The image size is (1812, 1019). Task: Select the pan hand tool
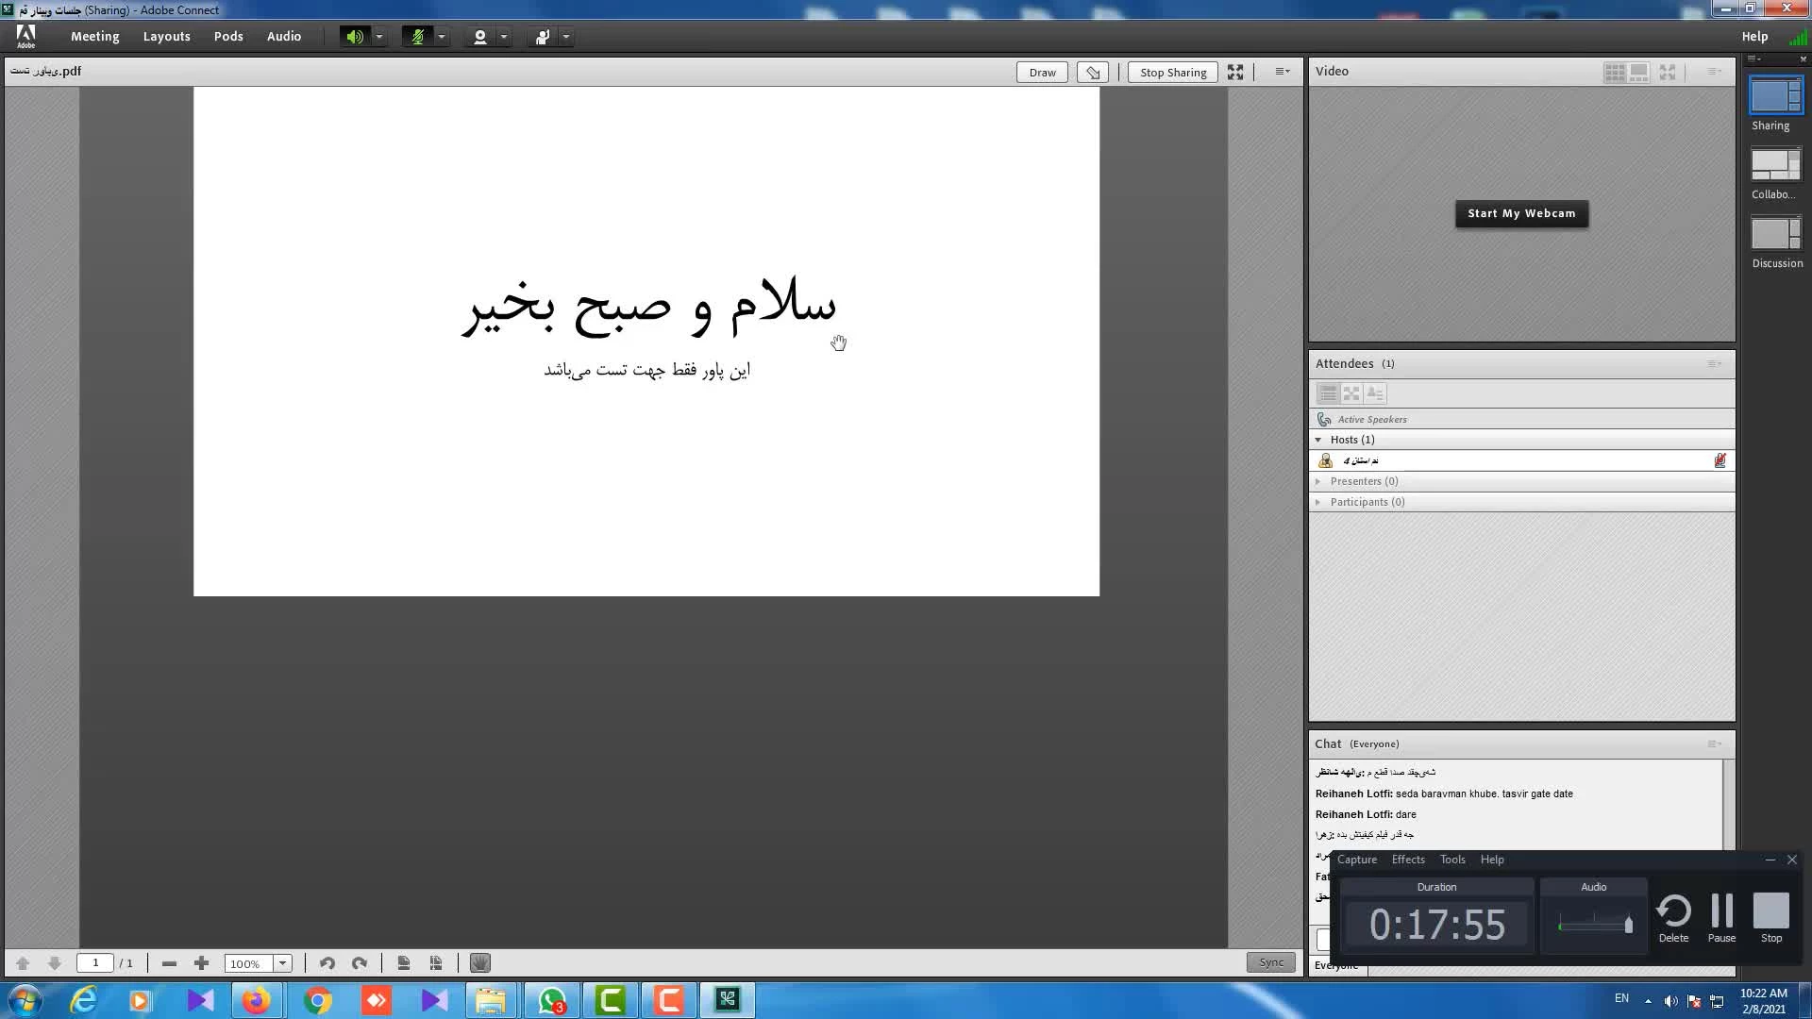pyautogui.click(x=480, y=963)
